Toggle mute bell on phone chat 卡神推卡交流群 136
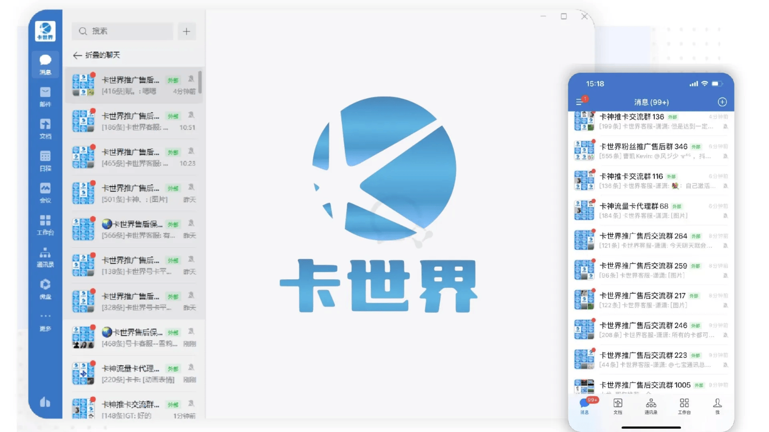The width and height of the screenshot is (769, 432). (725, 126)
